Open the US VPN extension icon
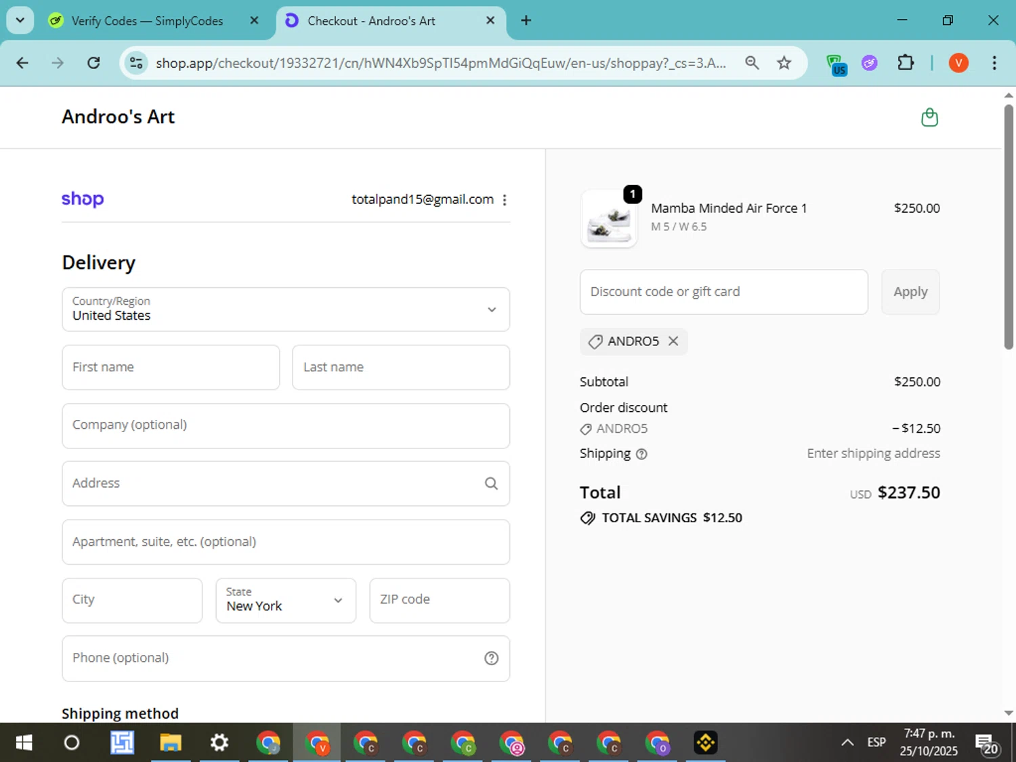This screenshot has width=1016, height=762. pyautogui.click(x=837, y=64)
